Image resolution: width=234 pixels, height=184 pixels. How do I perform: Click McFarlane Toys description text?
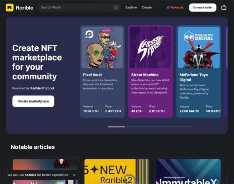click(194, 91)
